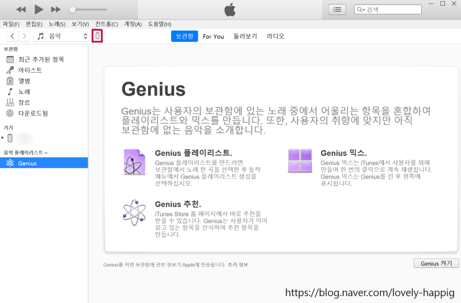Viewport: 461px width, 303px height.
Task: Open the 보기(V) menu
Action: (80, 24)
